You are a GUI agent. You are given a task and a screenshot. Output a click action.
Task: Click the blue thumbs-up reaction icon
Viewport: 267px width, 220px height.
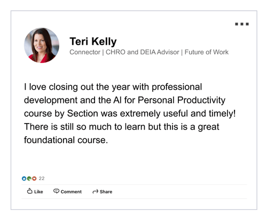pyautogui.click(x=24, y=178)
